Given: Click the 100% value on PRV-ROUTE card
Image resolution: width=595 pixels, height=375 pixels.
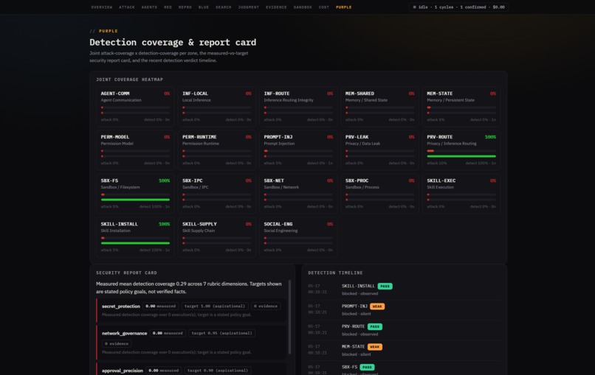Looking at the screenshot, I should (x=490, y=137).
